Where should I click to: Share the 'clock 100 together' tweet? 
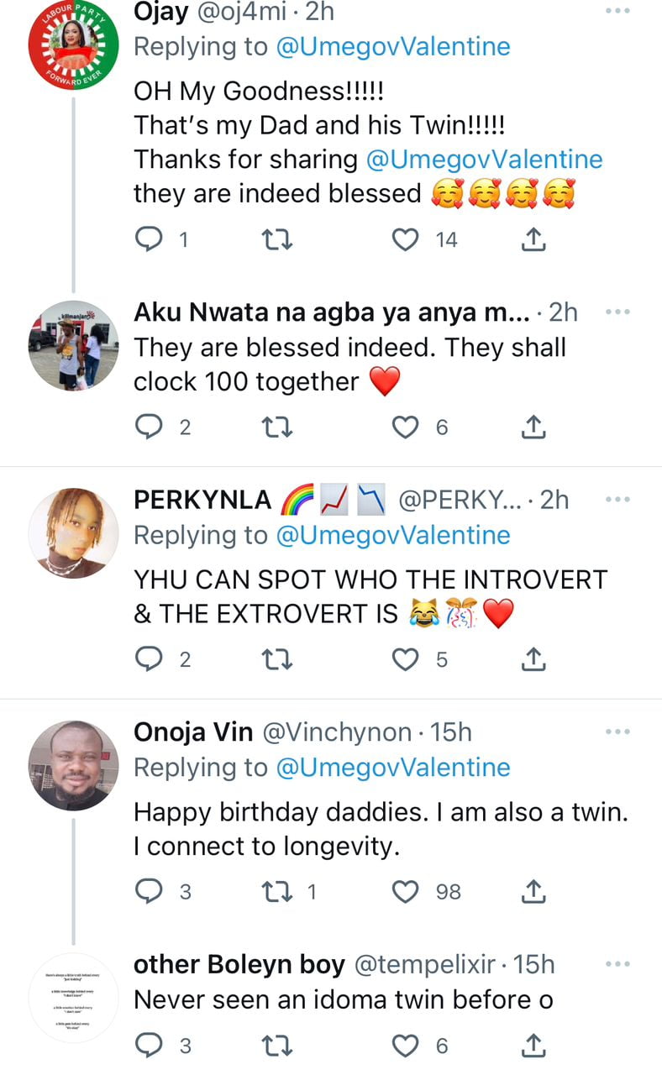pos(534,427)
